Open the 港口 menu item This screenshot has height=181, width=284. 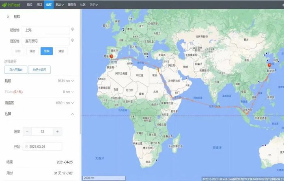click(39, 4)
